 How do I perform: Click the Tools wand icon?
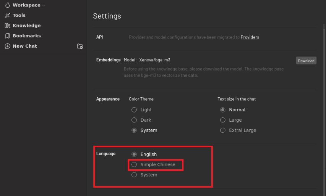pos(7,16)
